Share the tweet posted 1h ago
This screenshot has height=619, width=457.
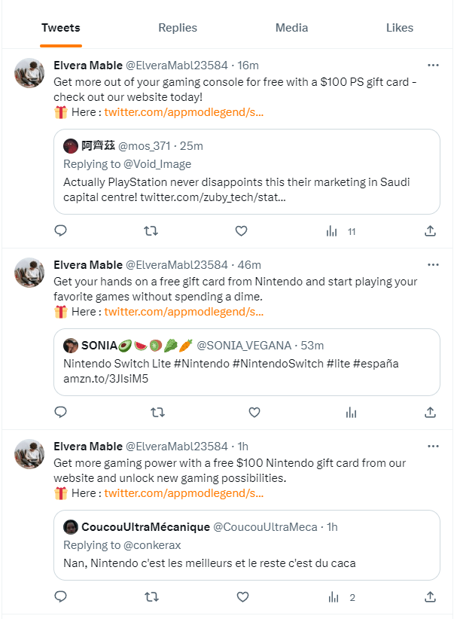(x=430, y=597)
